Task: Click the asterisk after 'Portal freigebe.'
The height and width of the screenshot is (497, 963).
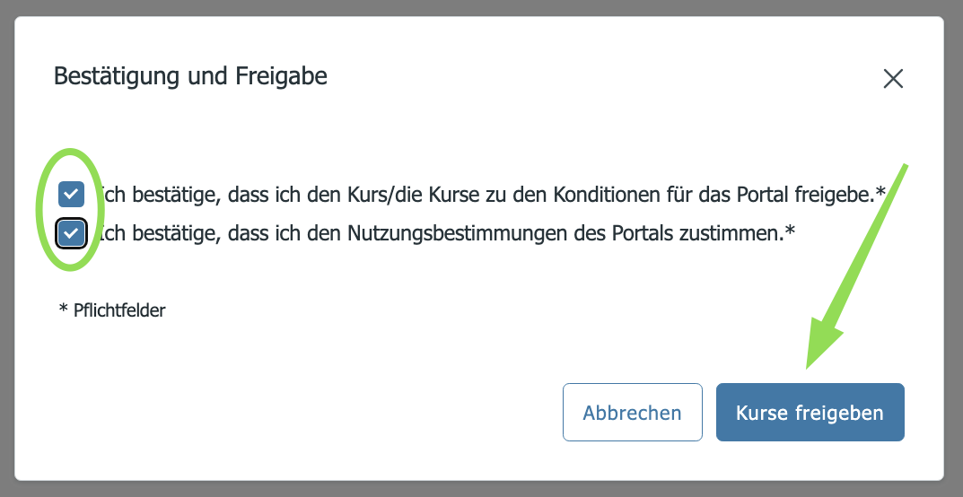Action: click(881, 191)
